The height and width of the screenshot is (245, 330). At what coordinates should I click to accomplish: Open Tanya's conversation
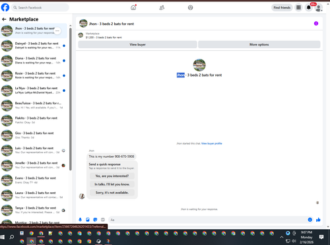pyautogui.click(x=34, y=210)
